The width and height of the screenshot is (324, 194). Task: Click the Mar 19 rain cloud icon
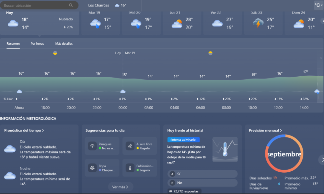point(95,24)
